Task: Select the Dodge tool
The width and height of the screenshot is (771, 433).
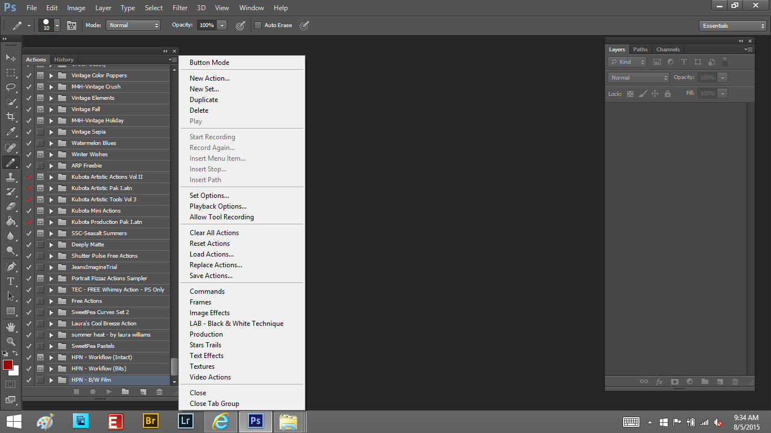Action: pos(11,250)
